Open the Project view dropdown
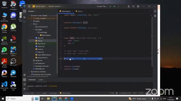This screenshot has width=181, height=101. (x=32, y=11)
